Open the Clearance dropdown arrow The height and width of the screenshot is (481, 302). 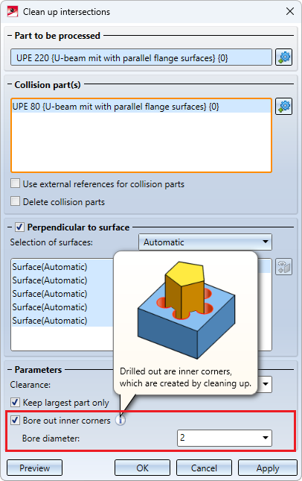click(x=266, y=384)
